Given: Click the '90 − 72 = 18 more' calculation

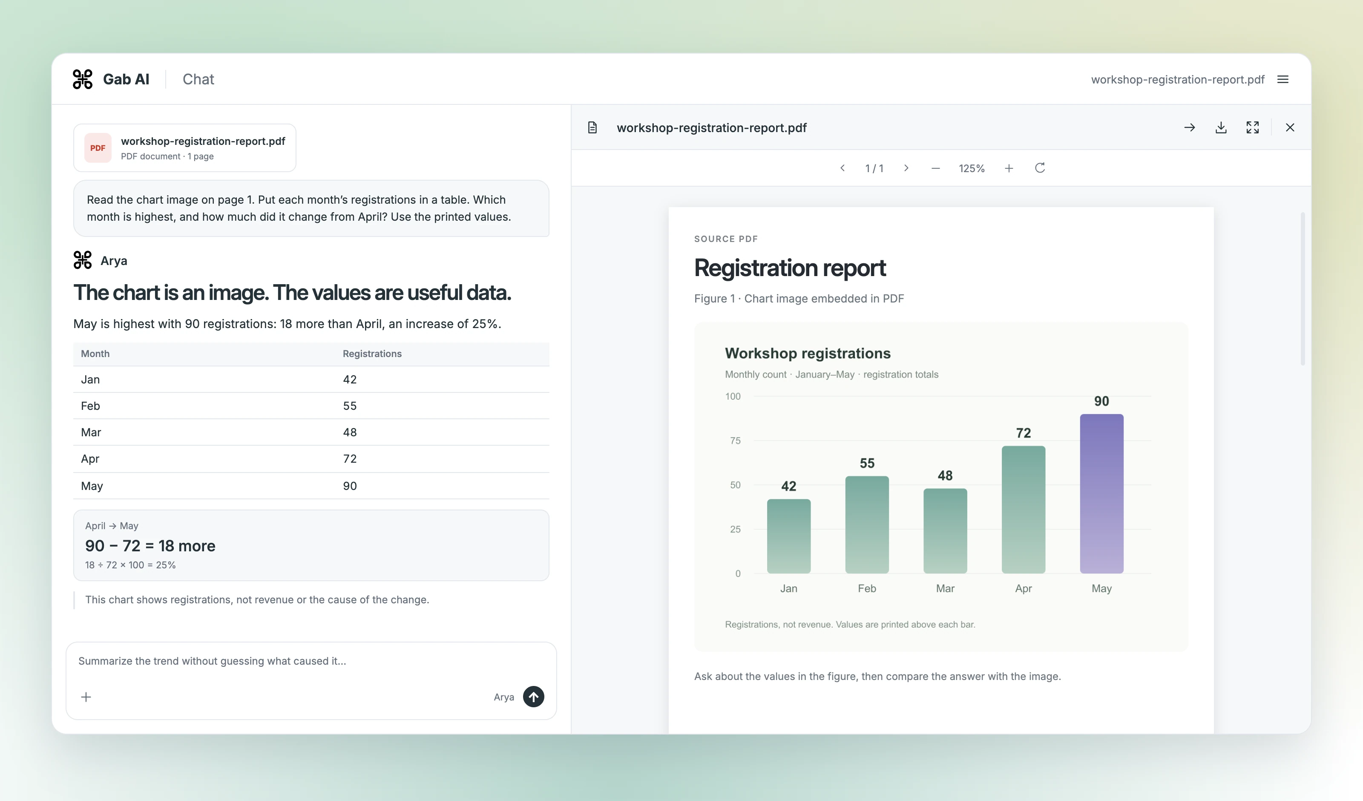Looking at the screenshot, I should pyautogui.click(x=150, y=546).
